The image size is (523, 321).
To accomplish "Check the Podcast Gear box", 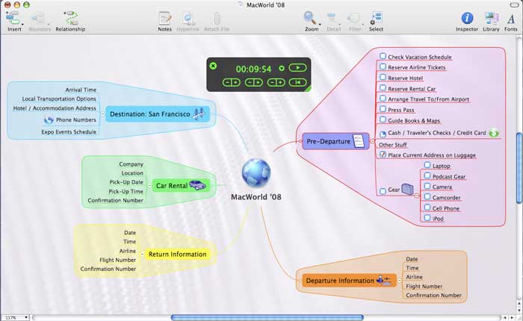I will (x=427, y=175).
